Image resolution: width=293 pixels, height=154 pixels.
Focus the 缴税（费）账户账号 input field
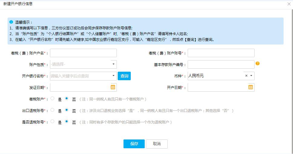(x=221, y=53)
